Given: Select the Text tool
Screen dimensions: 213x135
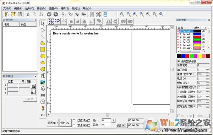Looking at the screenshot, I should tap(43, 76).
